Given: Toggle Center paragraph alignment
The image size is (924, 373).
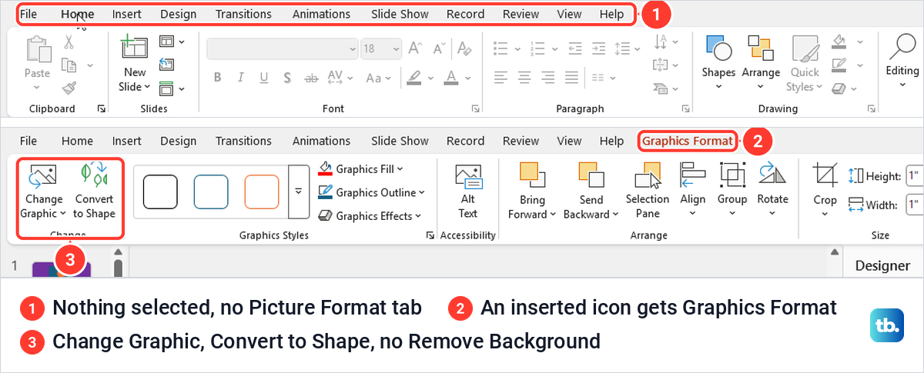Looking at the screenshot, I should point(525,78).
